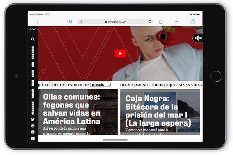
Task: Click the LEER MÁS button
Action: point(100,85)
